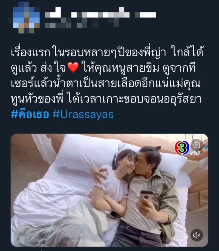The height and width of the screenshot is (251, 219).
Task: Toggle closed captions CC icon on video
Action: click(x=197, y=145)
